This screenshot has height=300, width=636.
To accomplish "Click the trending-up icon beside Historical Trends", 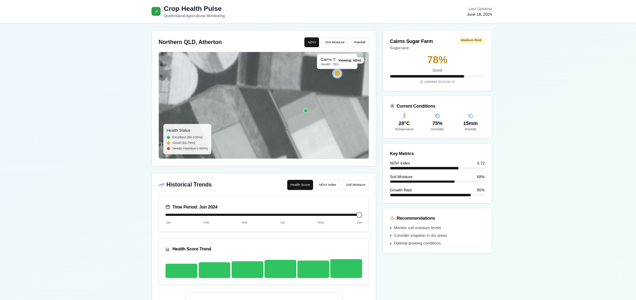I will click(x=161, y=185).
